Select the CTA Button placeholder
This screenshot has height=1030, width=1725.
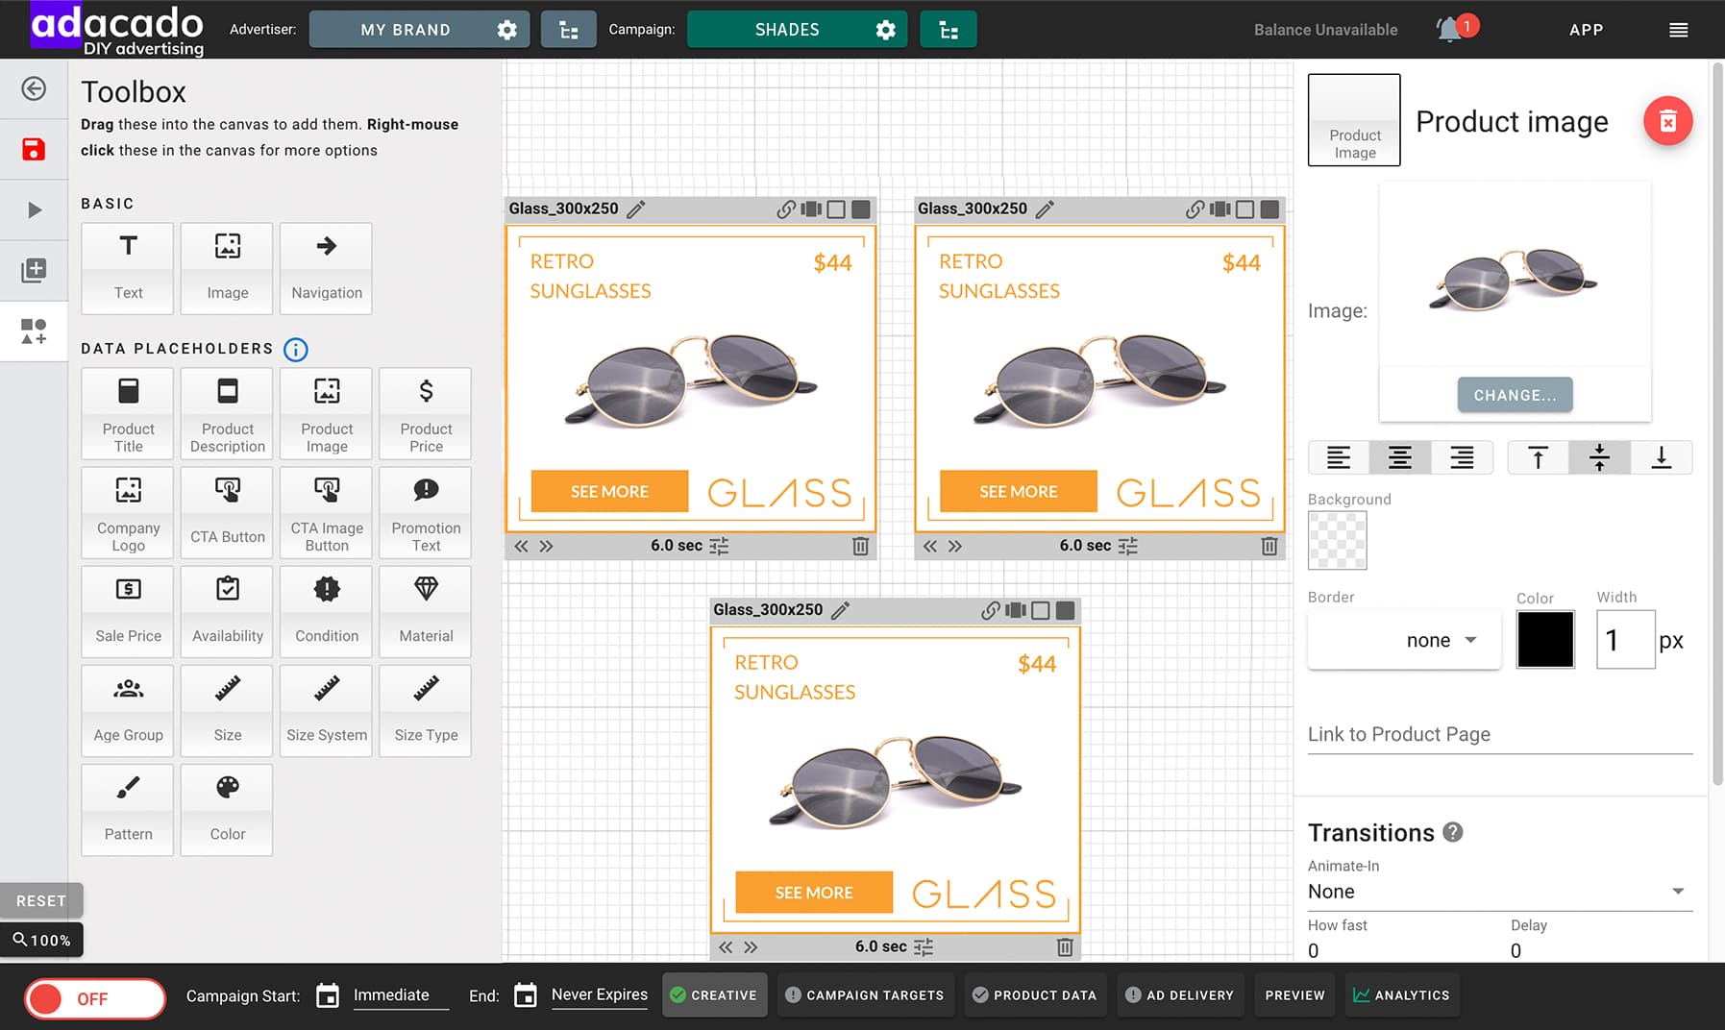pyautogui.click(x=228, y=512)
